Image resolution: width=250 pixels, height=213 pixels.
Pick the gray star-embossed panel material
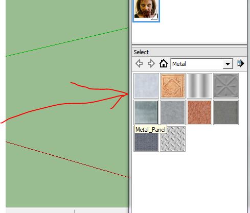pyautogui.click(x=226, y=86)
